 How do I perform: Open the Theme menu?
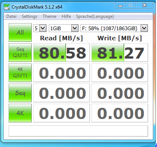(50, 16)
